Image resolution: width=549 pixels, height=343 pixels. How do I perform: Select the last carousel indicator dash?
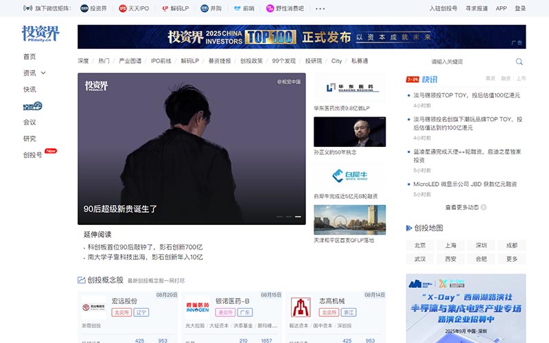298,217
